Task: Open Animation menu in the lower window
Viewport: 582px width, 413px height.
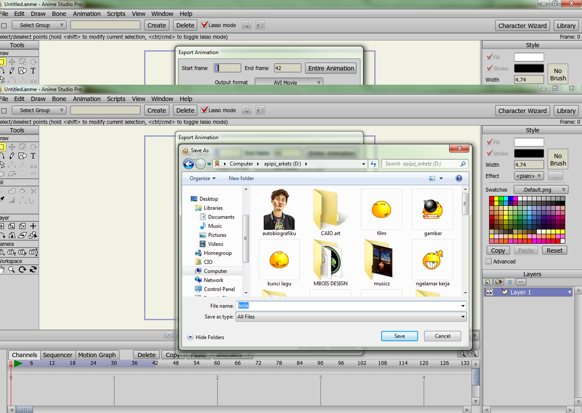Action: coord(87,99)
